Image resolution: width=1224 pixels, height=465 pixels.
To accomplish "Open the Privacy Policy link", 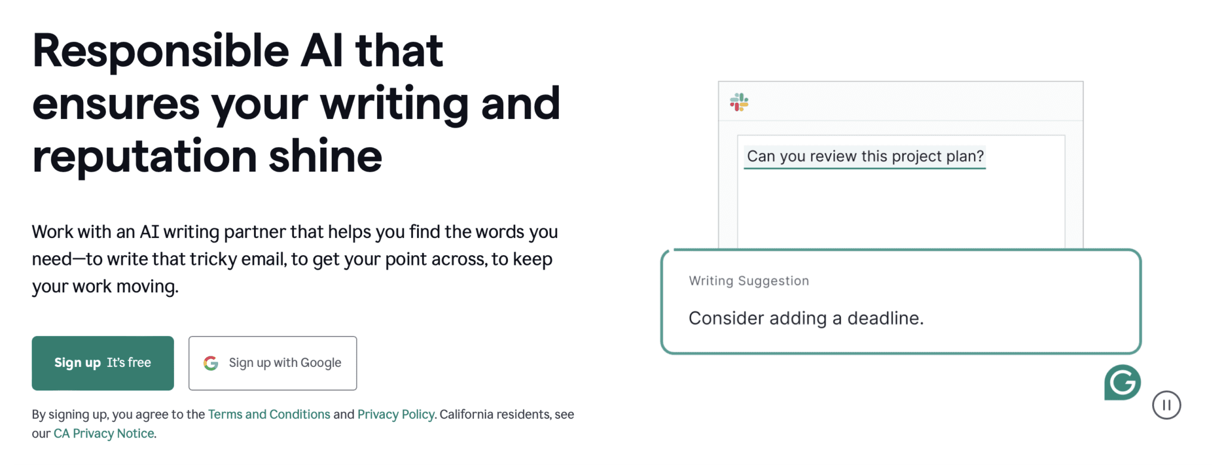I will (396, 414).
